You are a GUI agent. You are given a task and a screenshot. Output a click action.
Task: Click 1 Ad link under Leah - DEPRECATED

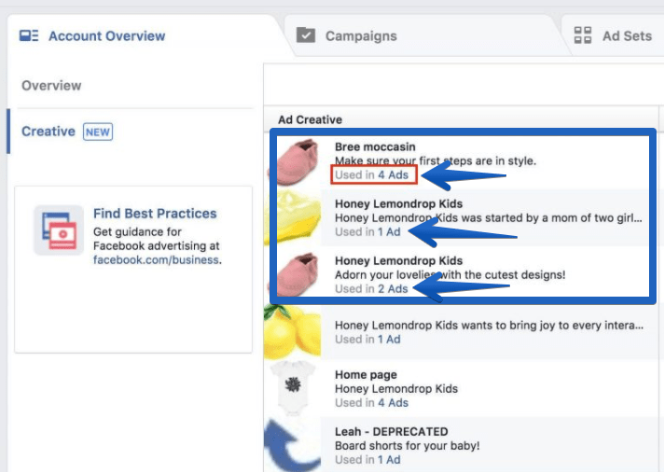click(x=389, y=459)
